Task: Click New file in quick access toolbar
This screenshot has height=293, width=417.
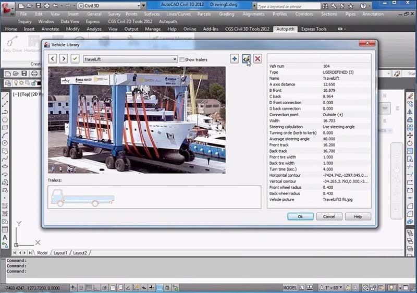Action: pos(21,6)
